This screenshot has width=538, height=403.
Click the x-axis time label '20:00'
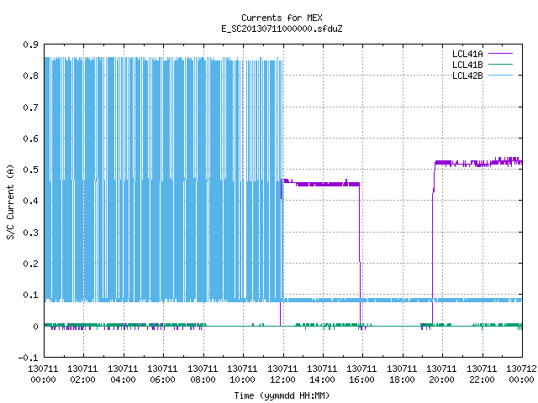[x=441, y=379]
